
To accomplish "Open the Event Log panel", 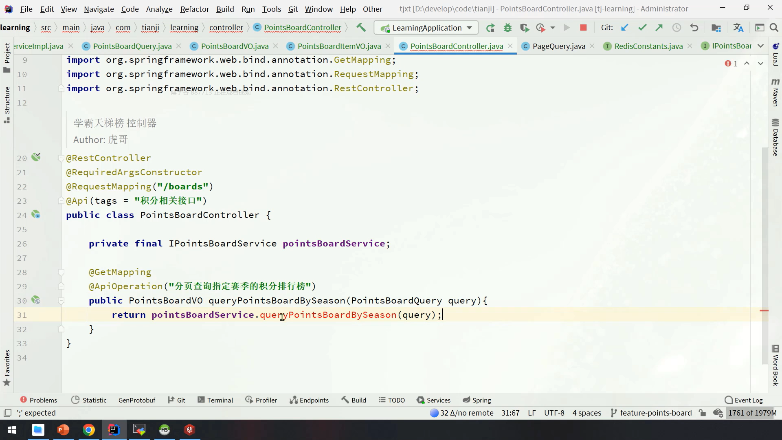I will 744,400.
